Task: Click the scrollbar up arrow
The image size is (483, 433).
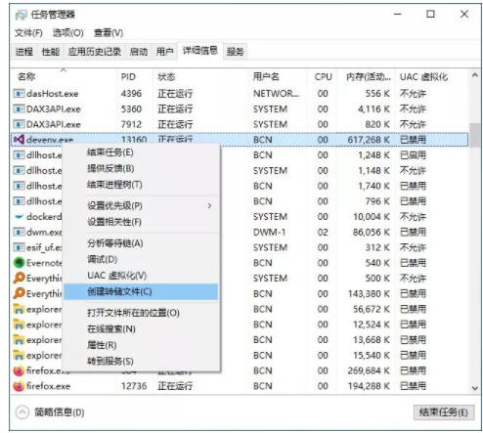Action: [x=475, y=75]
